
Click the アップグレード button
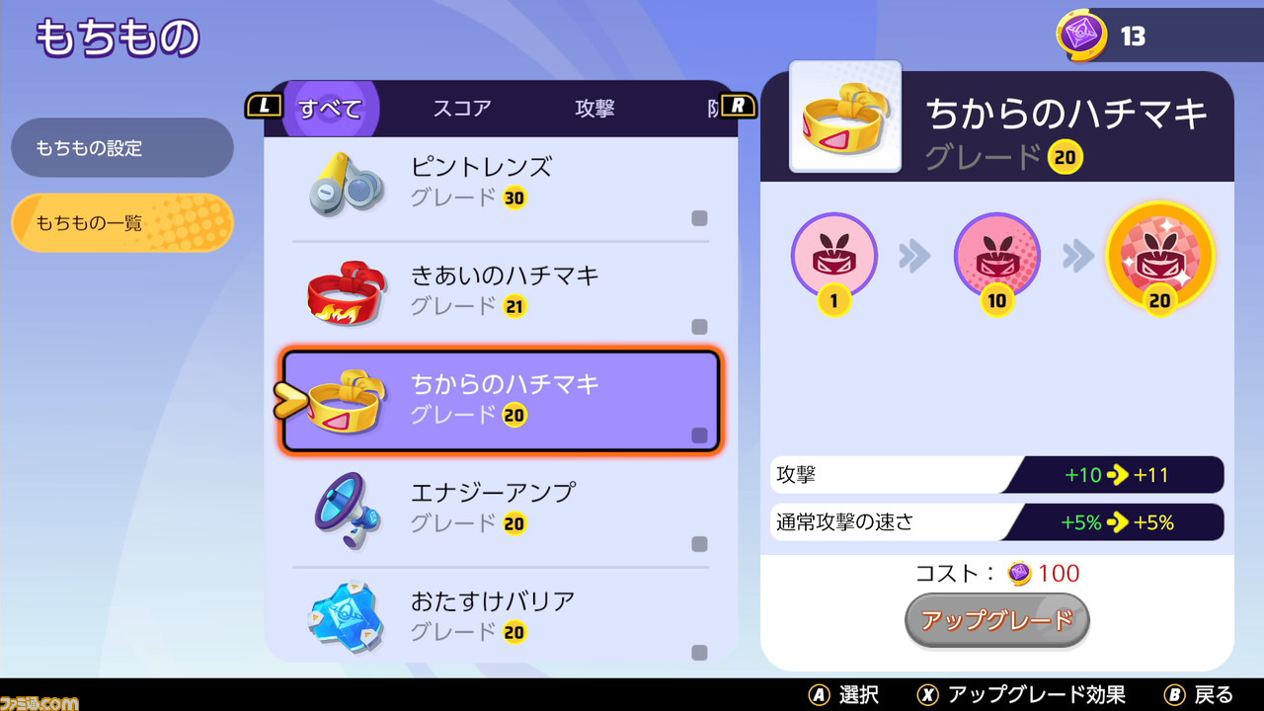pos(997,620)
